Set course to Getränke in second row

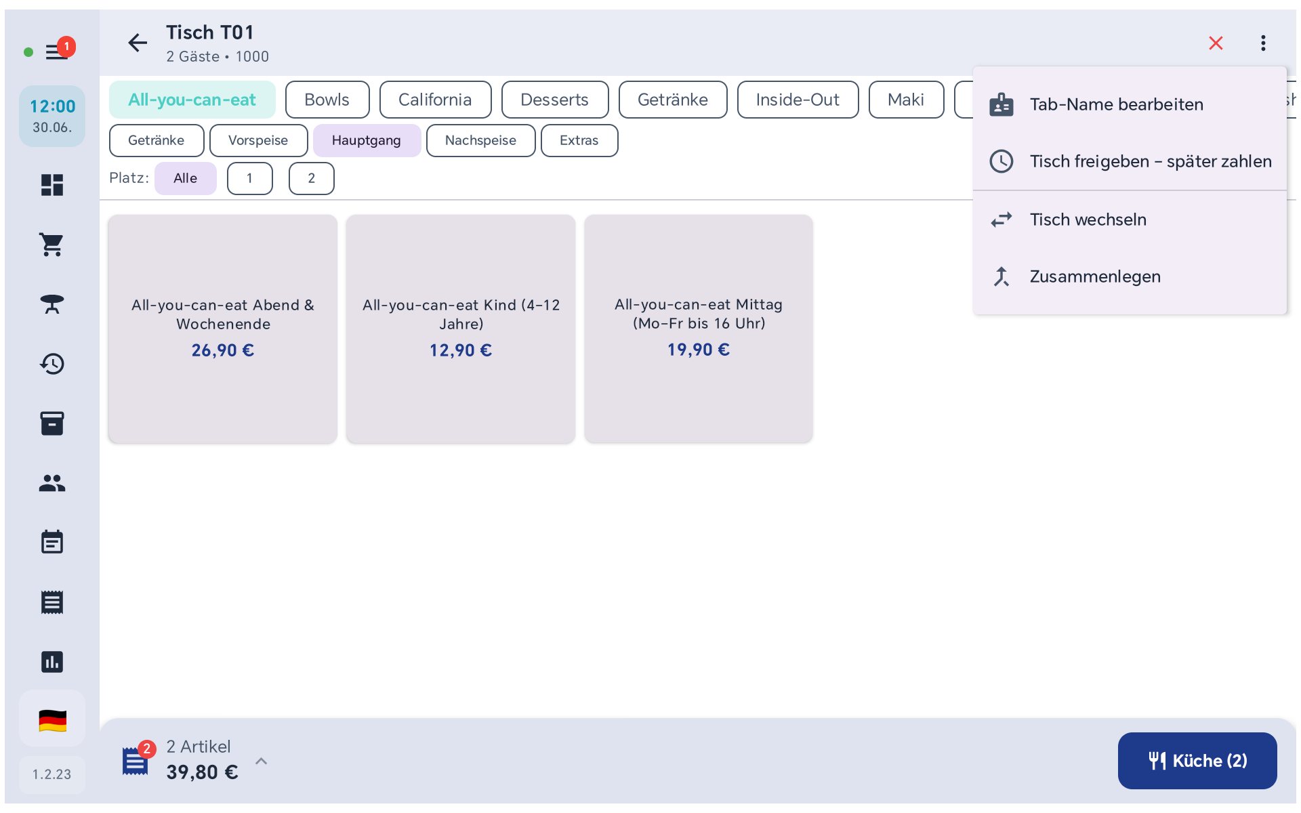pyautogui.click(x=157, y=140)
